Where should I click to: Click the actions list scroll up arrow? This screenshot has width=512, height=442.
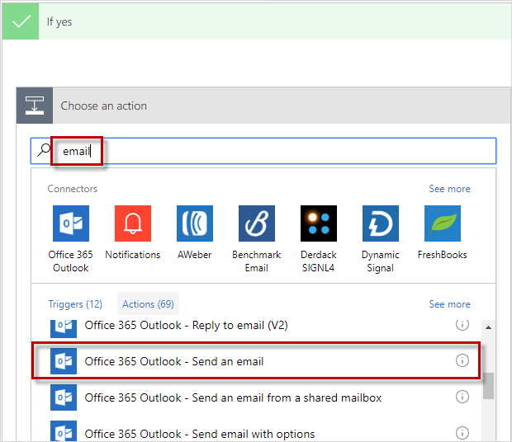click(x=489, y=327)
